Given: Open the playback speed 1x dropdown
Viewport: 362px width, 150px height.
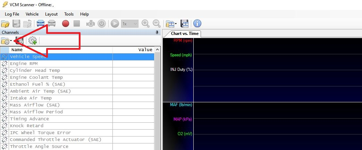Looking at the screenshot, I should (130, 24).
